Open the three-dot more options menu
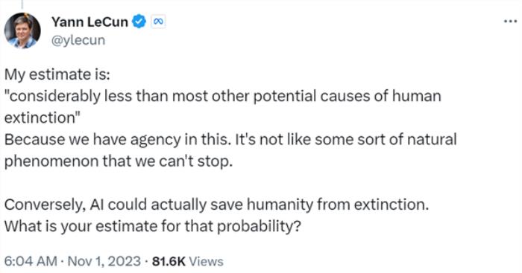The width and height of the screenshot is (522, 273). [x=510, y=22]
